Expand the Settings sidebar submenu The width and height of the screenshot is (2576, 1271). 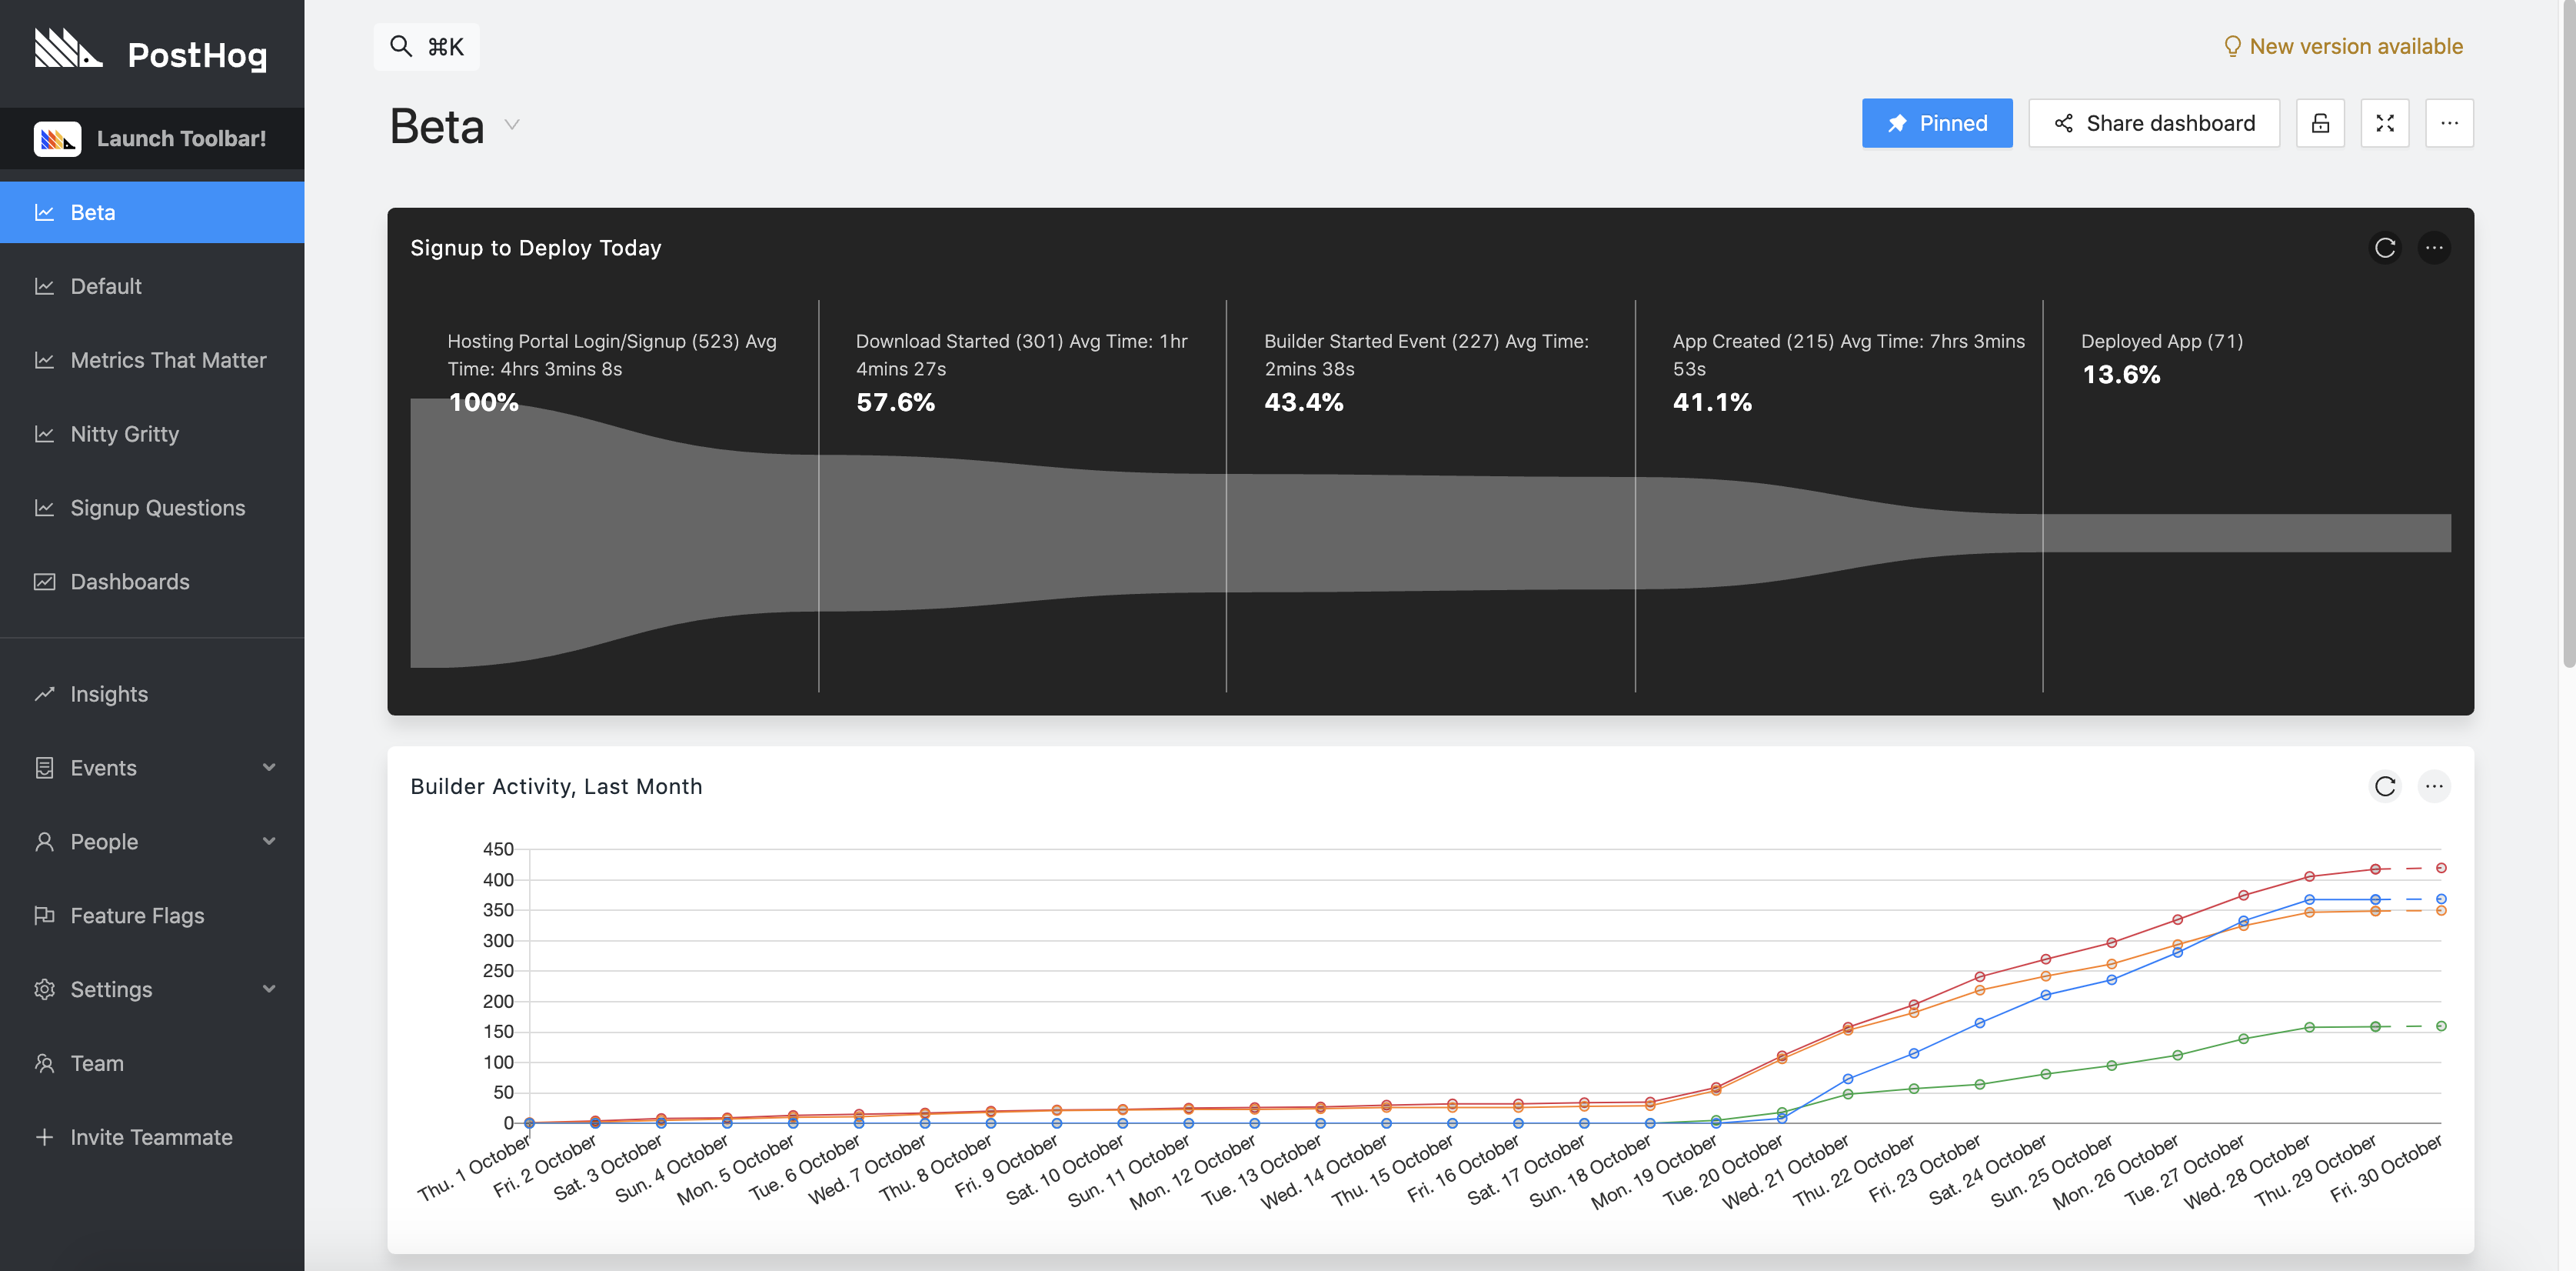[x=268, y=989]
